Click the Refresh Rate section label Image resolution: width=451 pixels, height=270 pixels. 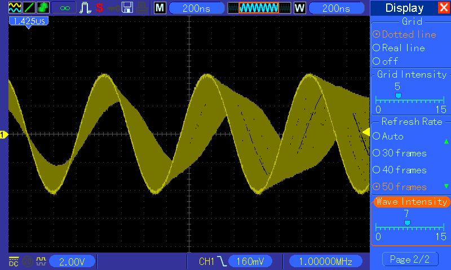click(x=412, y=121)
